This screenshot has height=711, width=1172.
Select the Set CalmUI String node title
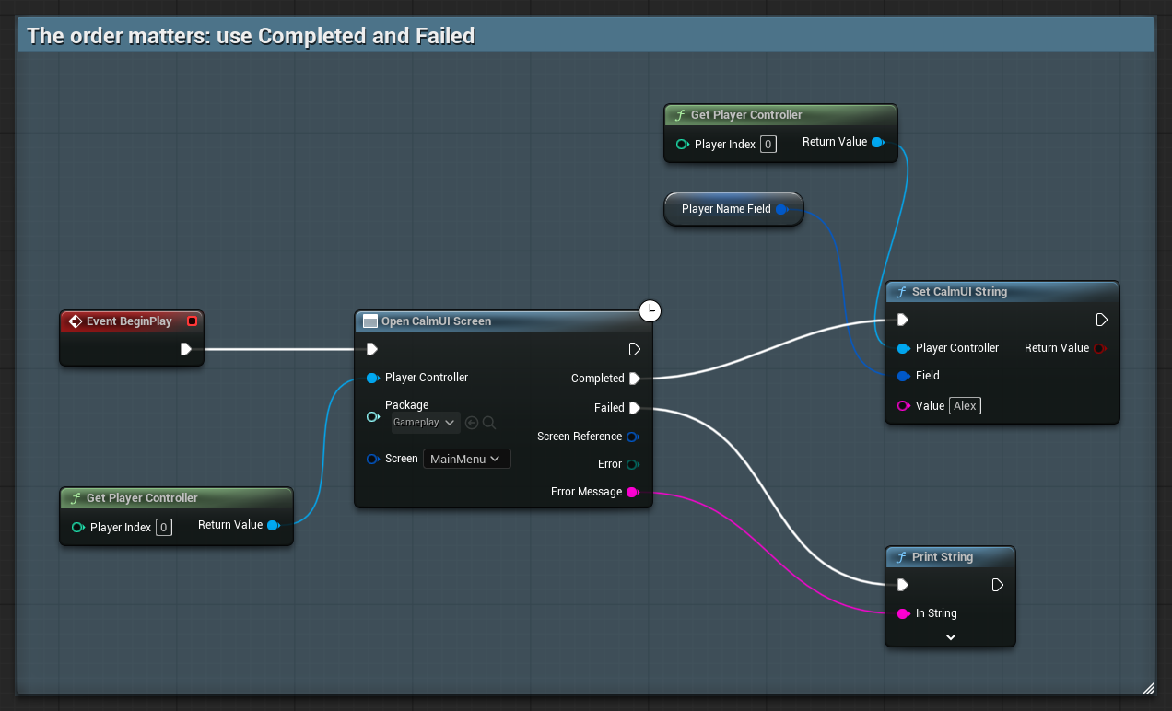pos(959,292)
